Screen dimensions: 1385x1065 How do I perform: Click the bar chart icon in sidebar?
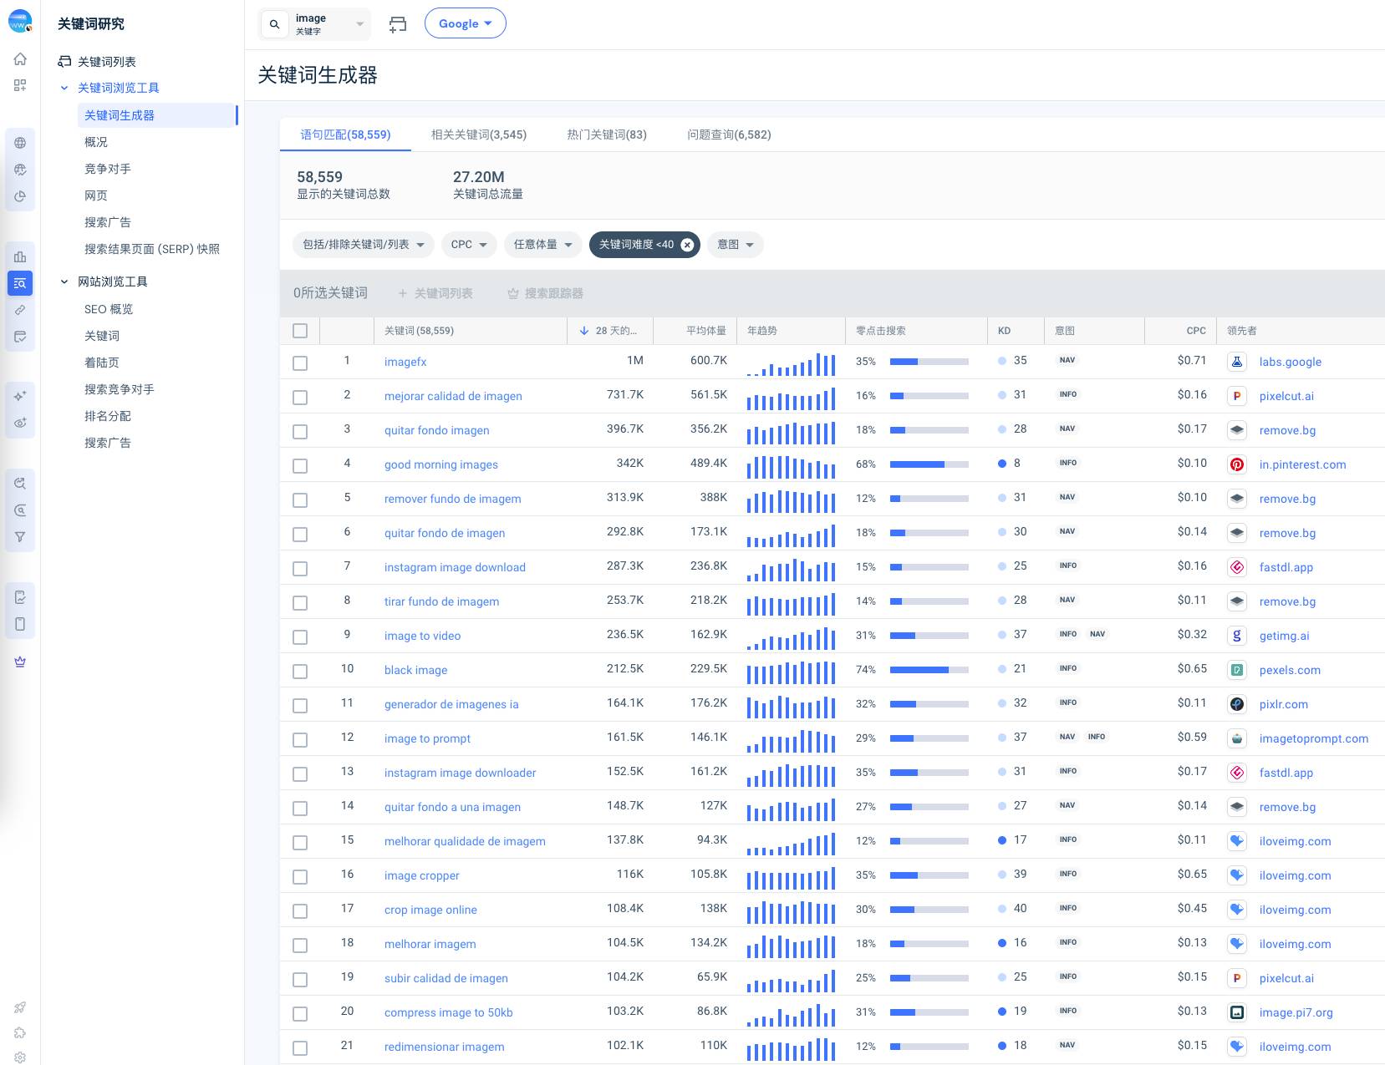coord(20,256)
